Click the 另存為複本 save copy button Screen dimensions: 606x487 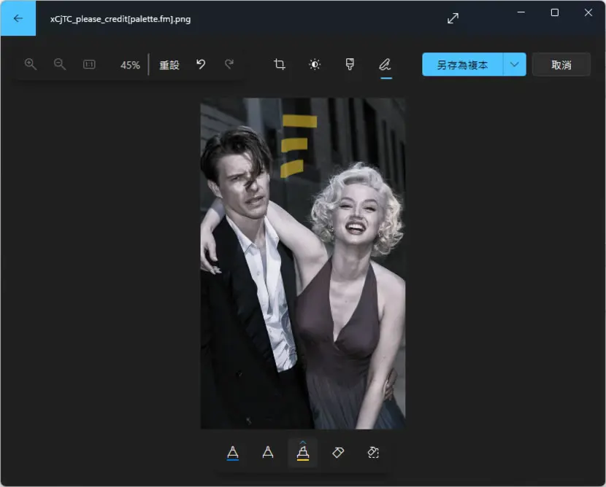point(463,64)
